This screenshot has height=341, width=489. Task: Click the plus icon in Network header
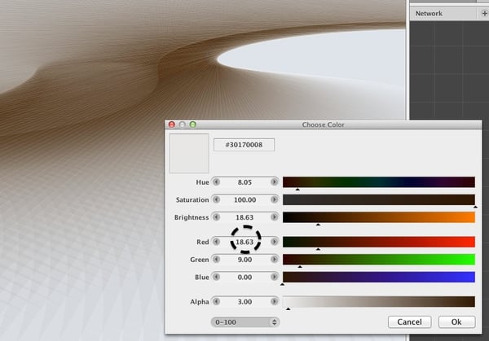point(484,13)
